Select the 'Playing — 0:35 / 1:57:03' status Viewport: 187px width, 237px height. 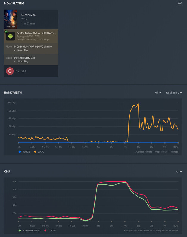(x=29, y=36)
